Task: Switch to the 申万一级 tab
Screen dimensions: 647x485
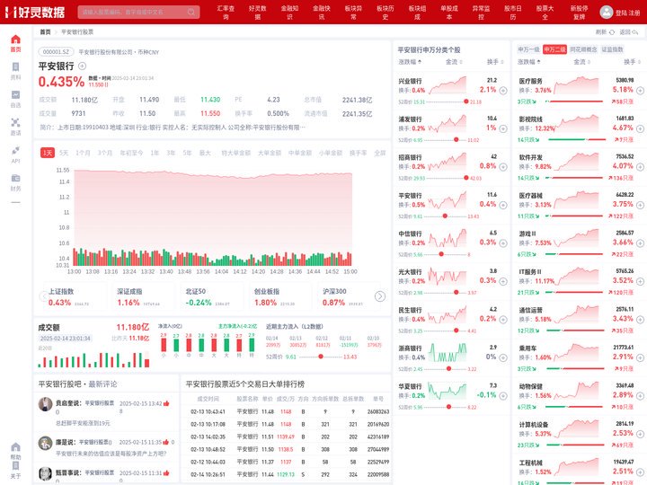Action: tap(528, 49)
